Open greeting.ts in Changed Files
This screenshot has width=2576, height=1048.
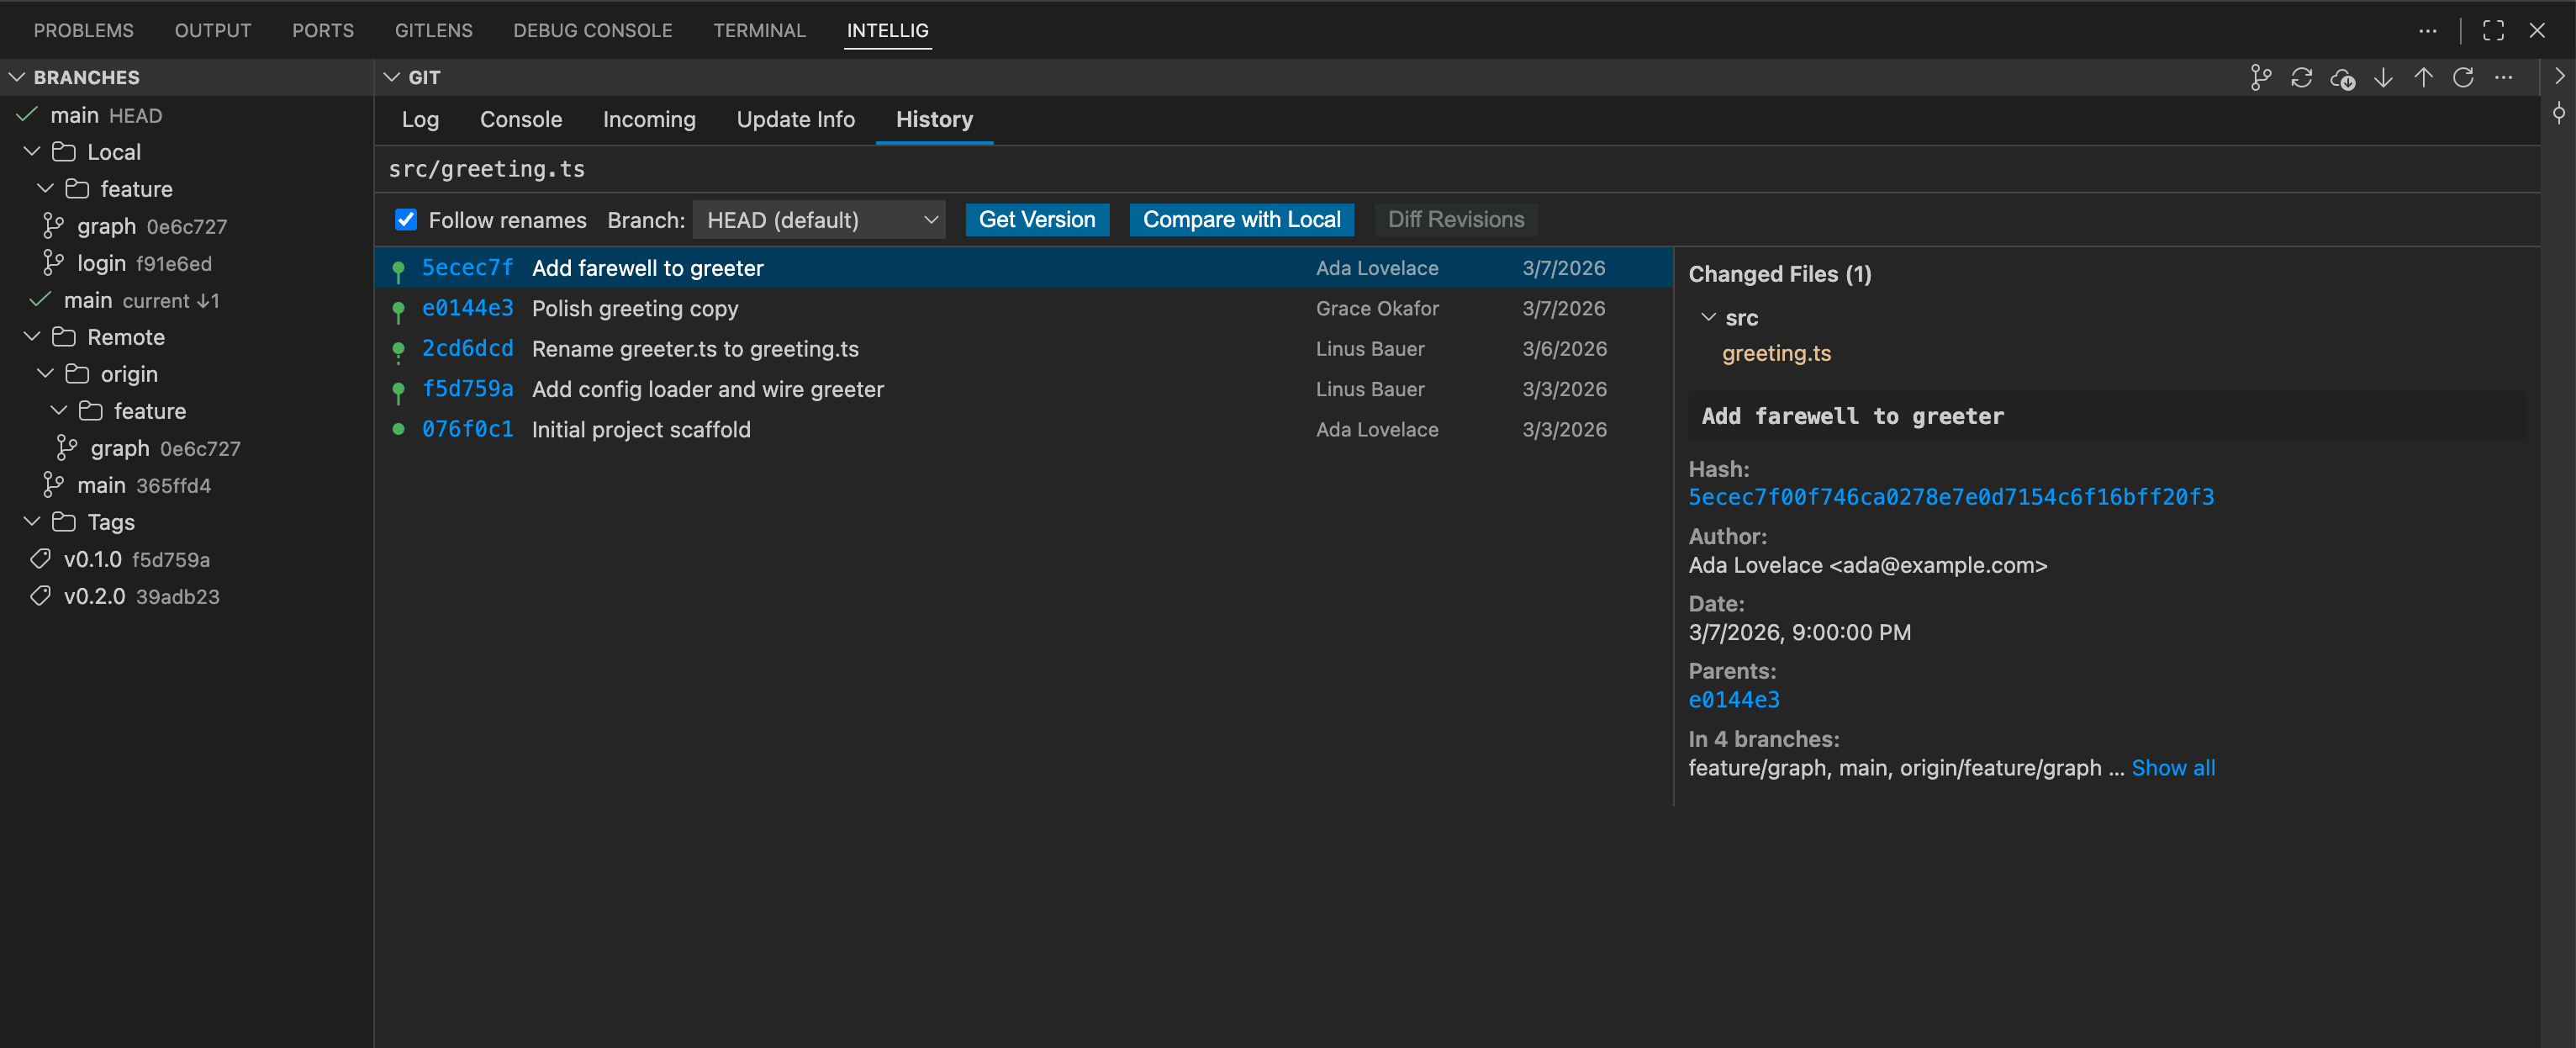pos(1776,353)
